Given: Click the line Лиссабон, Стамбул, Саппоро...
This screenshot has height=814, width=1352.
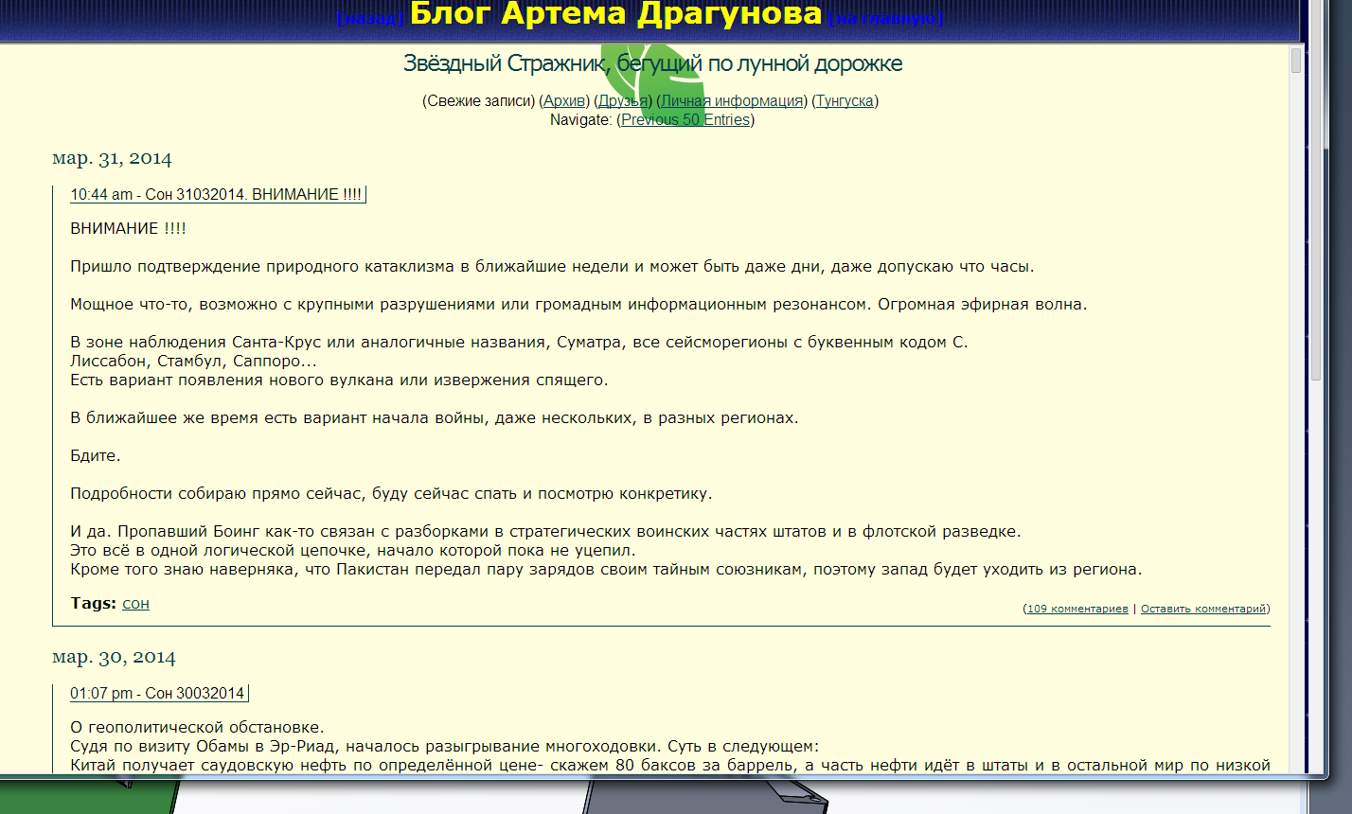Looking at the screenshot, I should pos(193,361).
